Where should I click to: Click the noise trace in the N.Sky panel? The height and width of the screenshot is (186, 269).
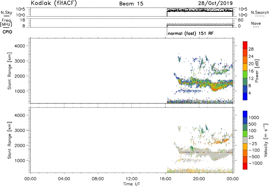click(x=200, y=11)
